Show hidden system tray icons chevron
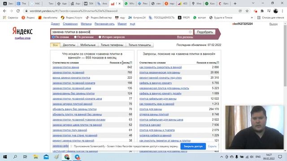 222,157
